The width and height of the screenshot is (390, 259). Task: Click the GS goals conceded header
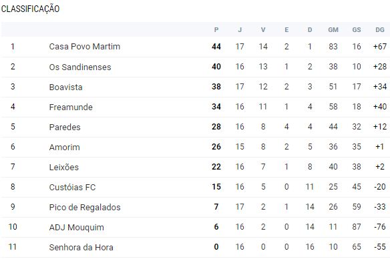[x=357, y=30]
